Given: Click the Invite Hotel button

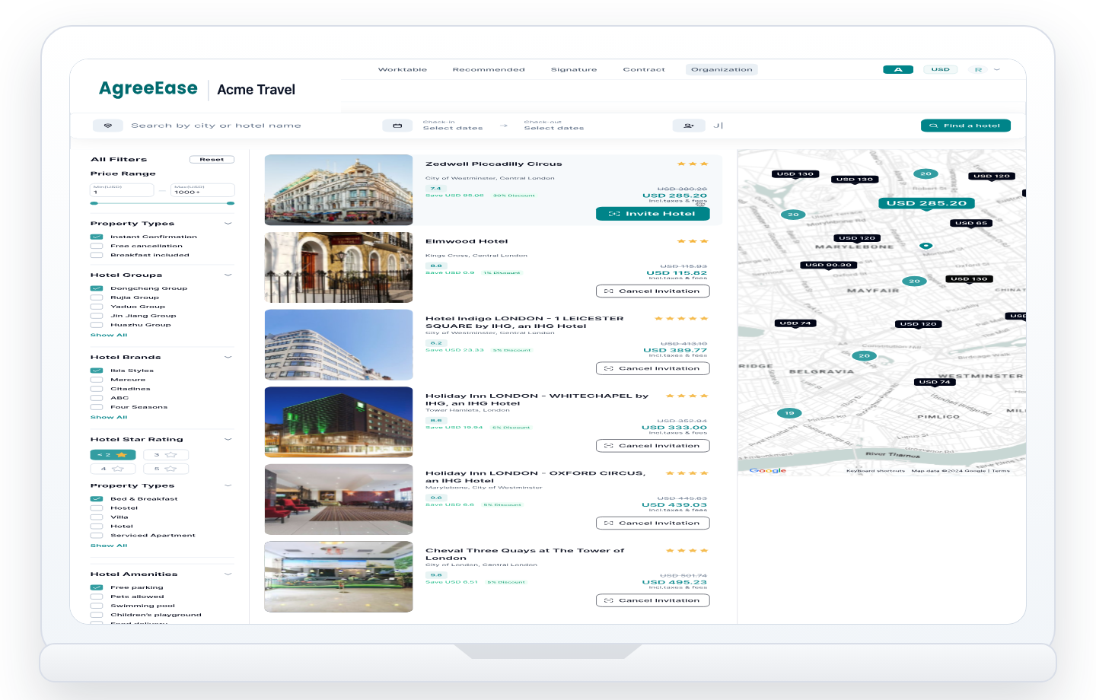Looking at the screenshot, I should (x=653, y=214).
